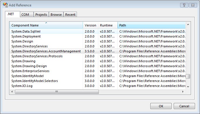
Task: Select System.DirectoryServices.AccountManagement component
Action: click(98, 51)
